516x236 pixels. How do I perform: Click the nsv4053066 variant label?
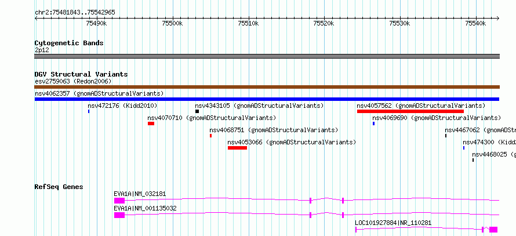(292, 142)
